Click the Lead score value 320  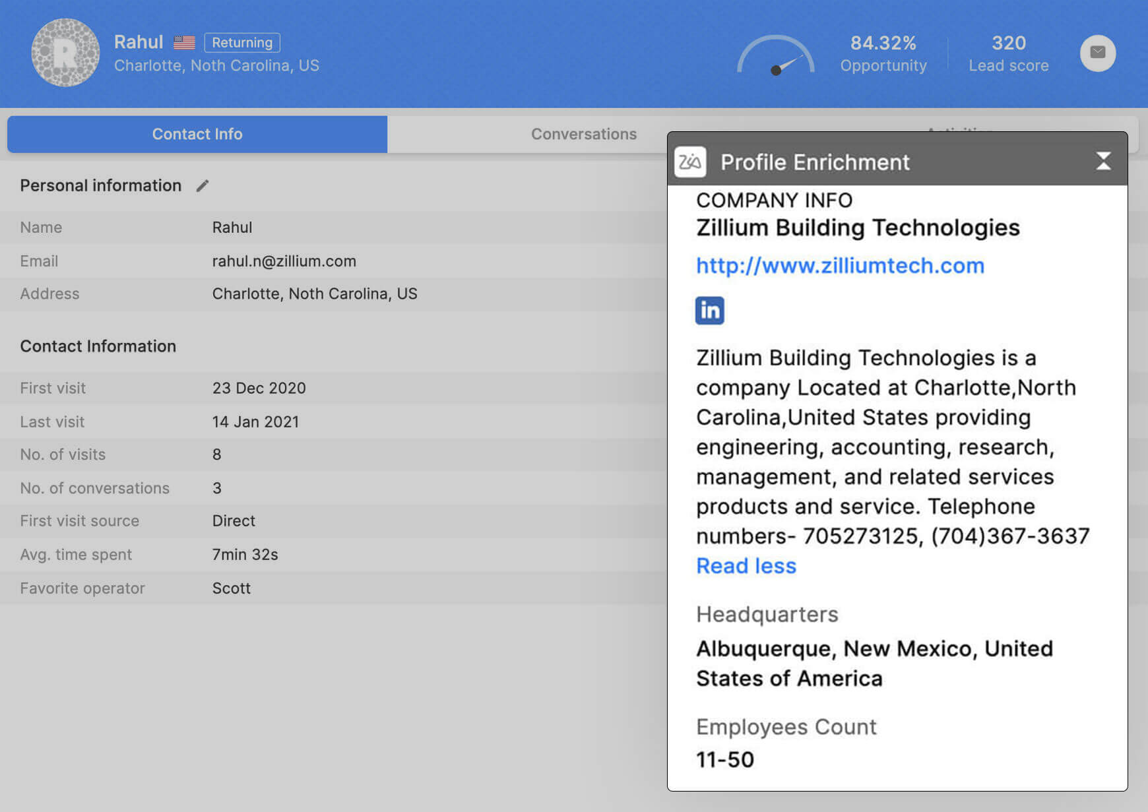pos(1008,43)
